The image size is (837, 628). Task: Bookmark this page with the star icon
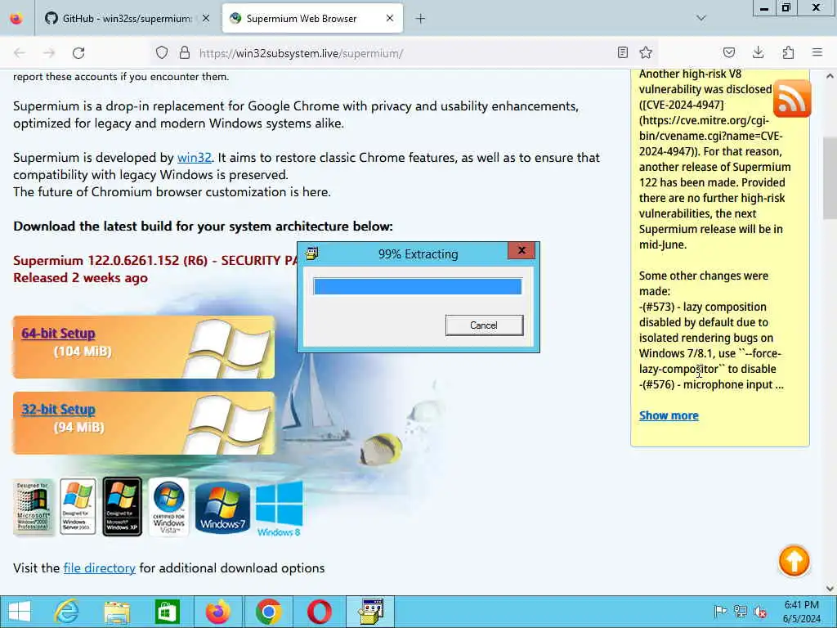(646, 52)
